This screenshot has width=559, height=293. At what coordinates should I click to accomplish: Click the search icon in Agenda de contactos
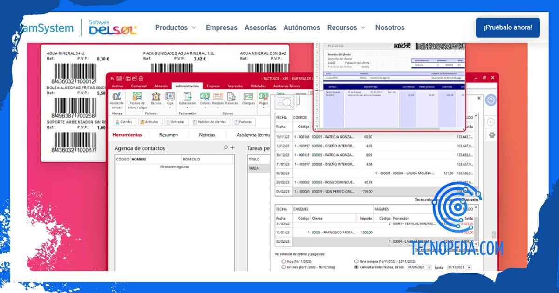pos(226,148)
